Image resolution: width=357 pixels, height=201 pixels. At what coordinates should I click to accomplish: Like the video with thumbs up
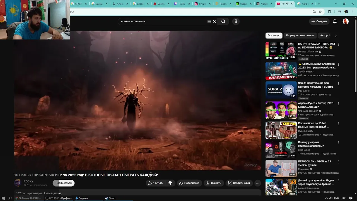tap(155, 183)
